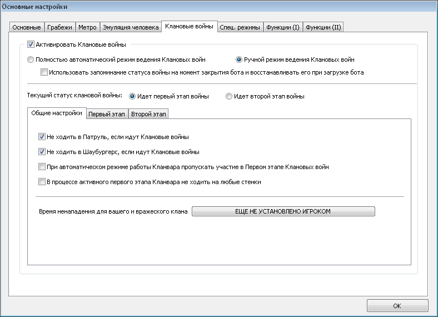Switch to the Основные tab
This screenshot has height=317, width=438.
(27, 27)
